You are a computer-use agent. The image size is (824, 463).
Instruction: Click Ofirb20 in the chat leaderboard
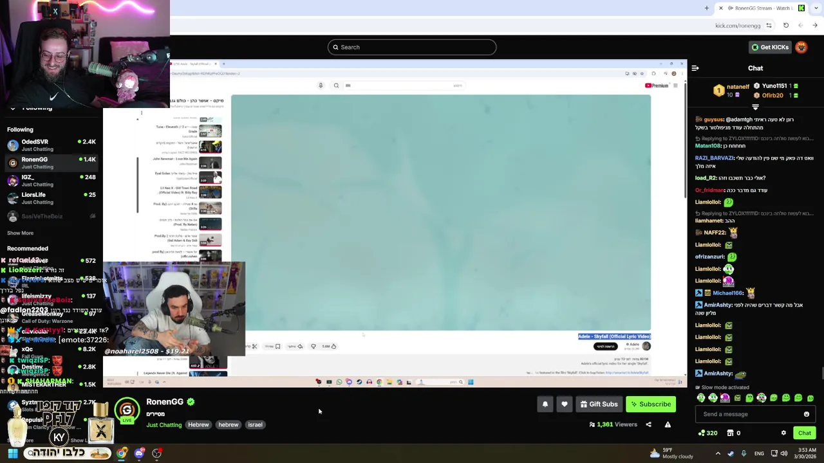point(772,95)
